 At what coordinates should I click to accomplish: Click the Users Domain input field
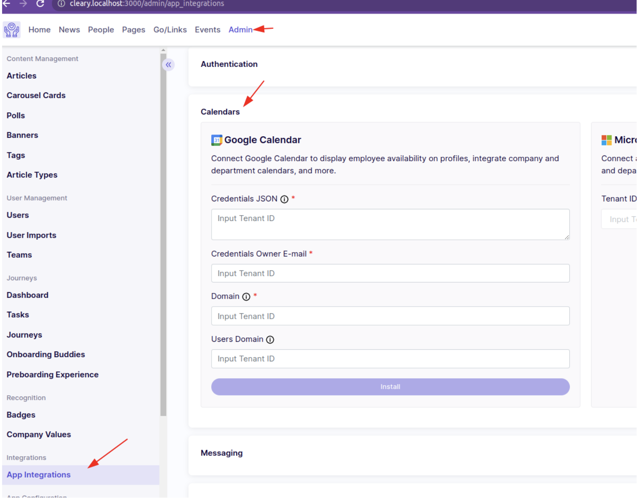point(390,359)
